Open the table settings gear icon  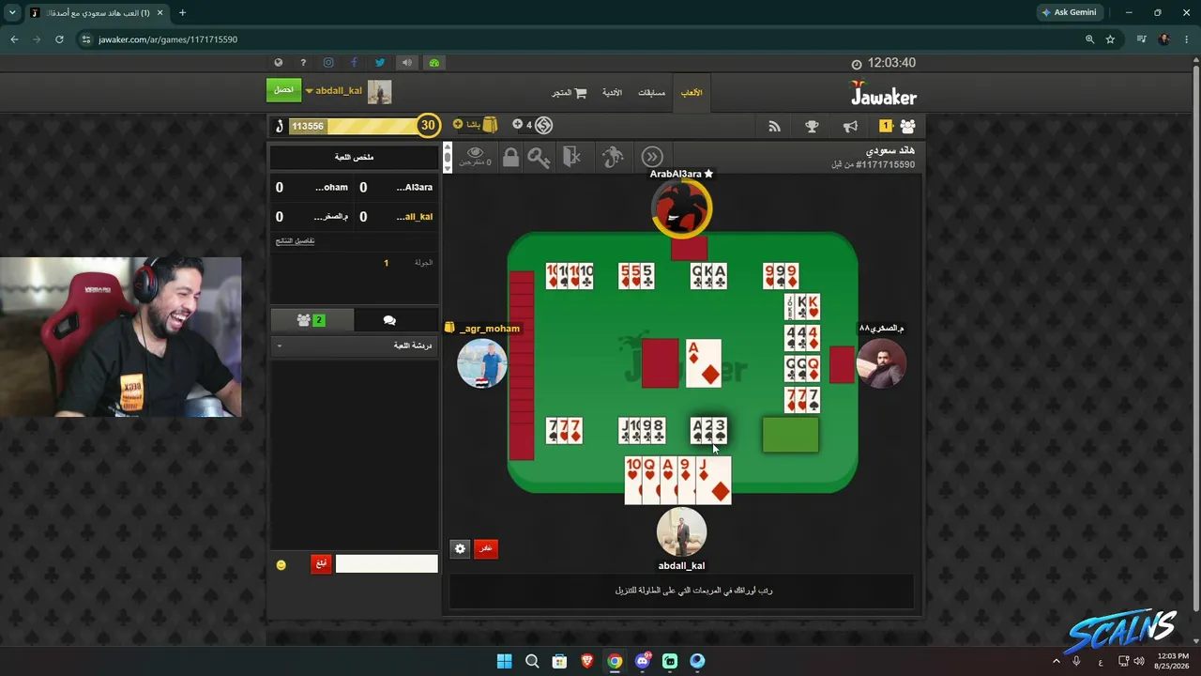(460, 548)
